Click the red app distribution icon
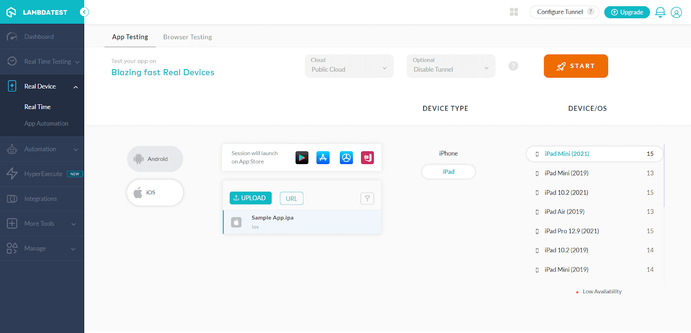 pos(368,158)
